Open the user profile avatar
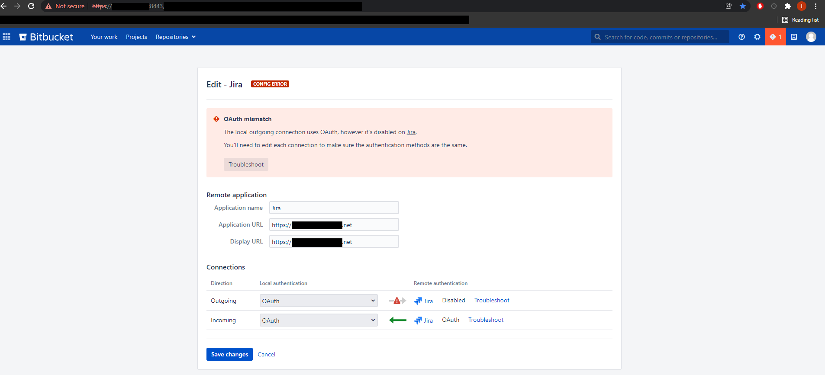825x375 pixels. tap(811, 37)
